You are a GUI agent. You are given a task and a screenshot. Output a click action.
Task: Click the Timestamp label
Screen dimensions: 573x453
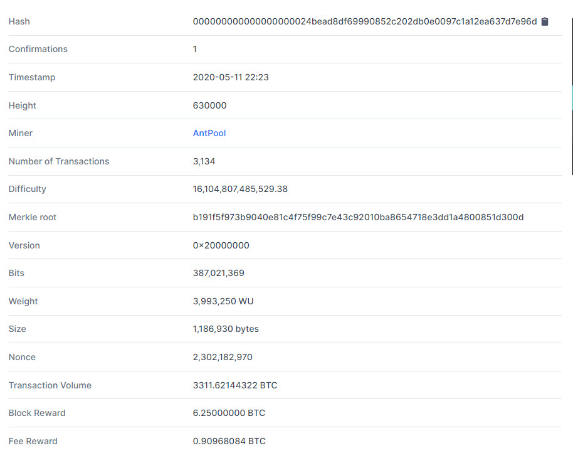[32, 77]
